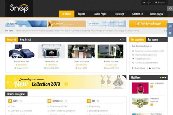Screen dimensions: 173x115
Task: Click the orange Dr. Smith MD banner
Action: point(67,24)
